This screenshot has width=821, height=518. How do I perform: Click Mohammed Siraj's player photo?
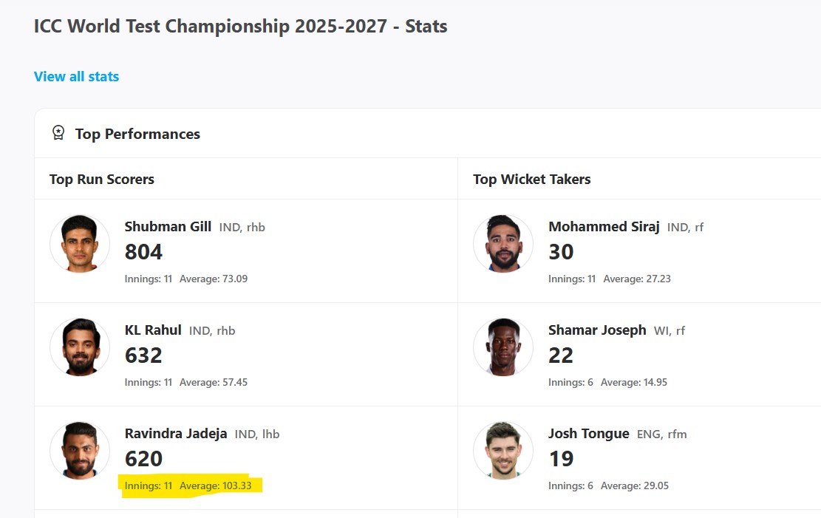click(503, 244)
